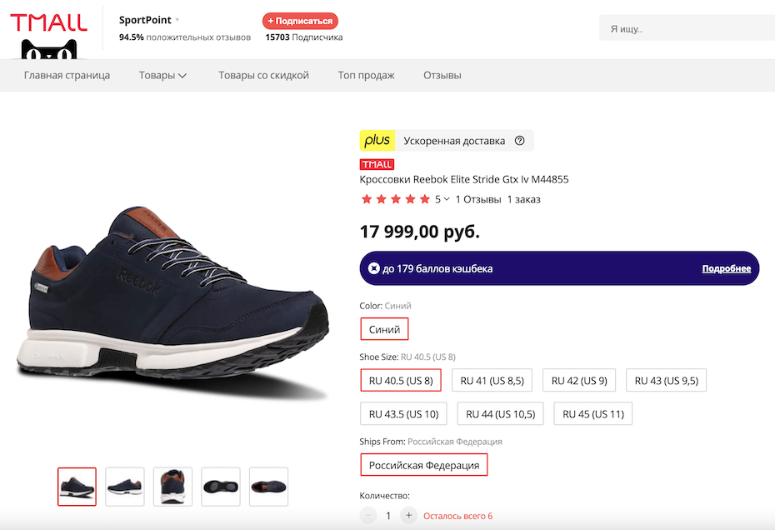This screenshot has height=530, width=775.
Task: Click the Подписаться subscribe button
Action: tap(300, 21)
